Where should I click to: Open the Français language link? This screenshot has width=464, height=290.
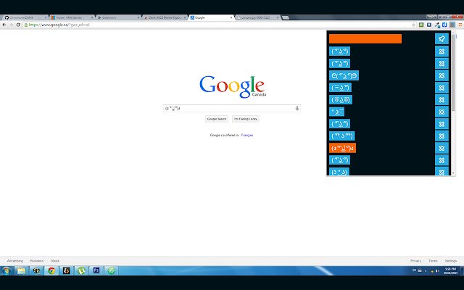[x=247, y=136]
